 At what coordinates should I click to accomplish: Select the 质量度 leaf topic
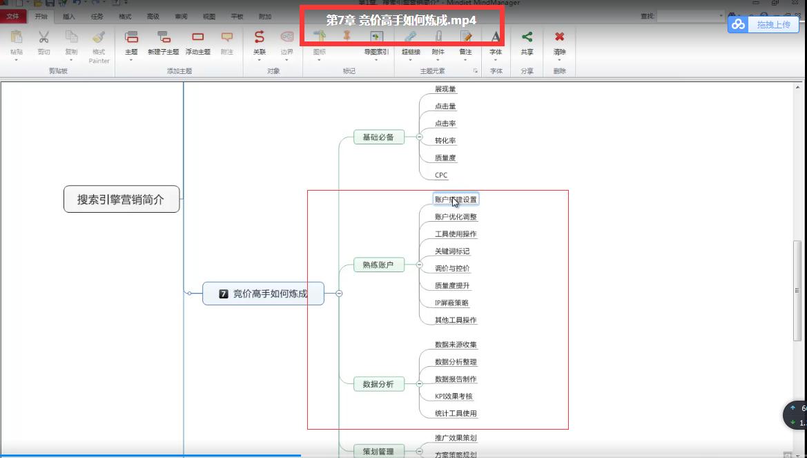click(x=445, y=158)
